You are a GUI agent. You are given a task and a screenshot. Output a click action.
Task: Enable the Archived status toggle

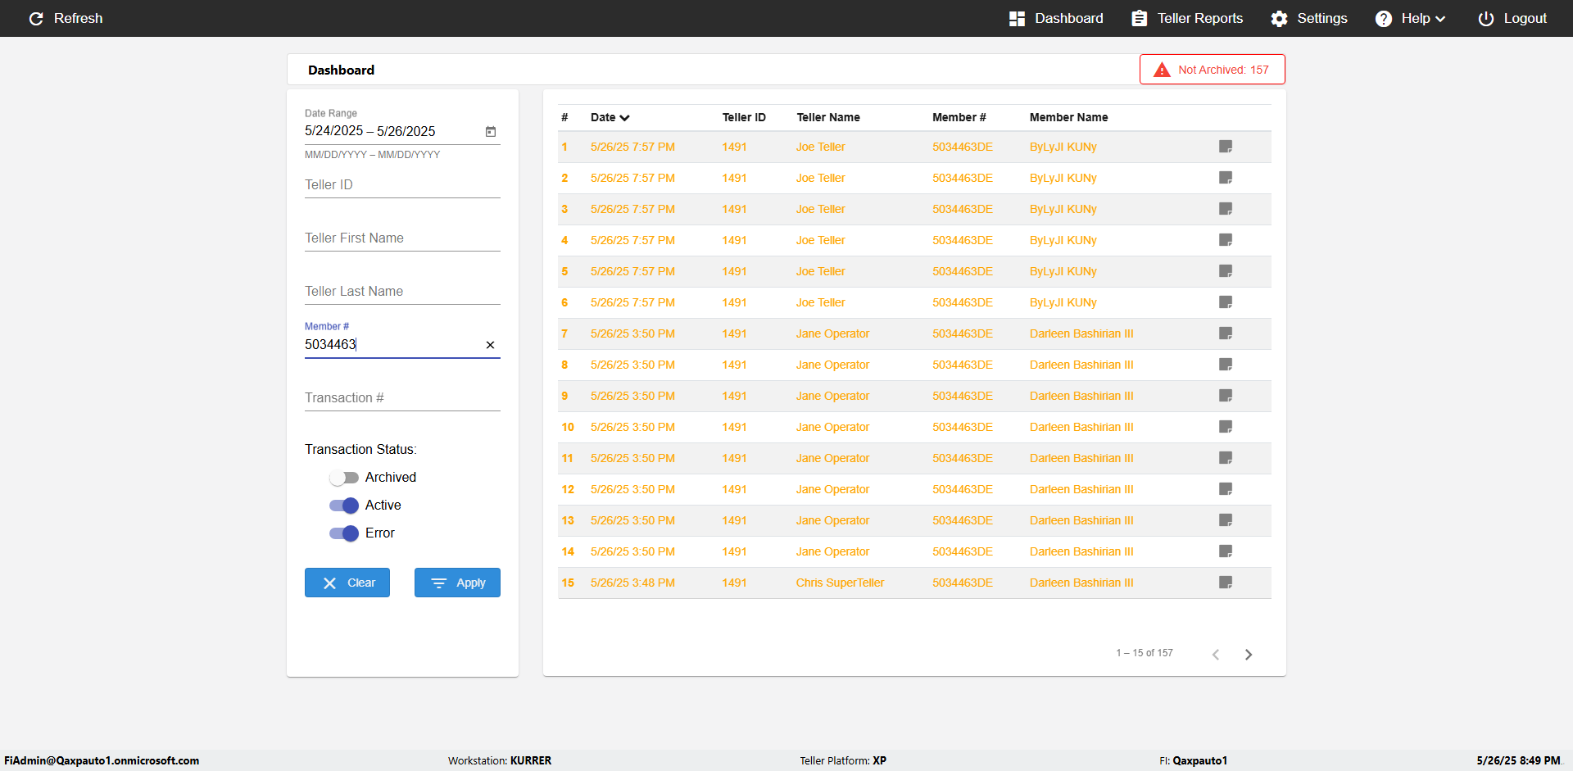[344, 478]
